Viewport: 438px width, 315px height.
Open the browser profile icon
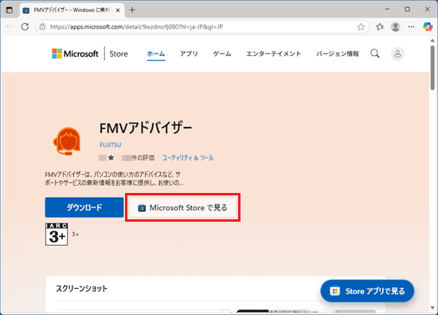(396, 27)
